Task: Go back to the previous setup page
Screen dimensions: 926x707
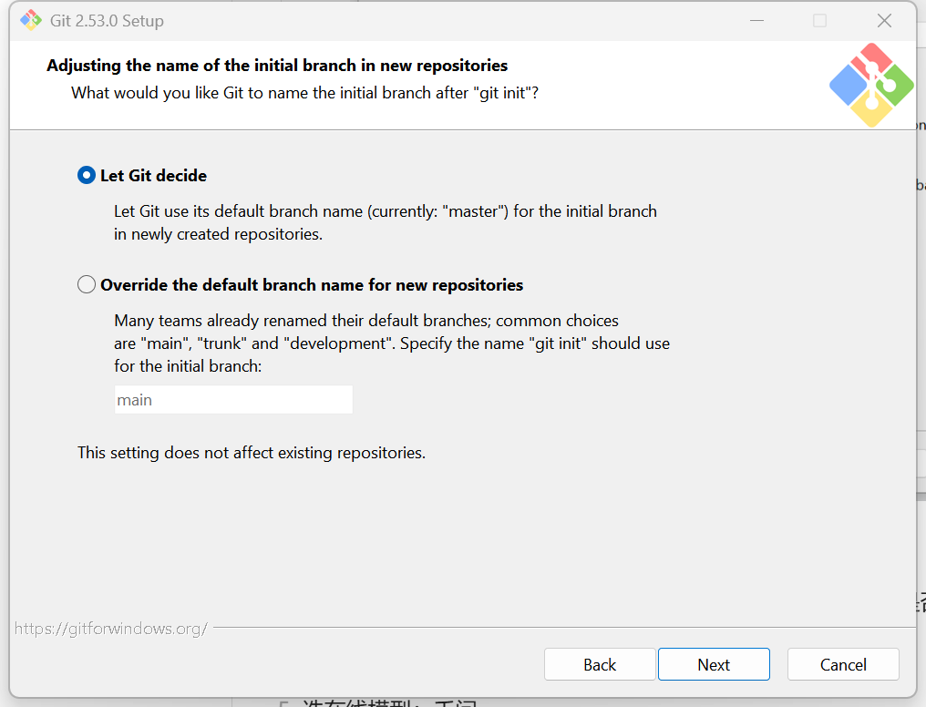Action: (600, 664)
